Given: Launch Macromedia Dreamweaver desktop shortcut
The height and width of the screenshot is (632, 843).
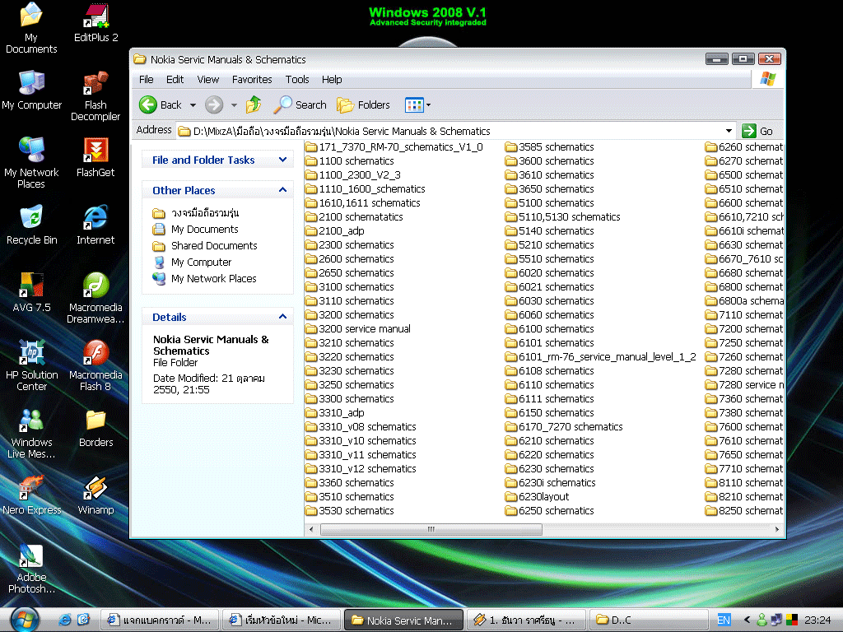Looking at the screenshot, I should (x=95, y=298).
